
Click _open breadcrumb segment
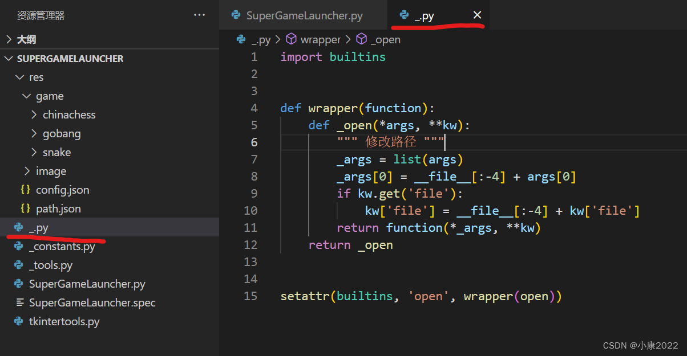[385, 40]
